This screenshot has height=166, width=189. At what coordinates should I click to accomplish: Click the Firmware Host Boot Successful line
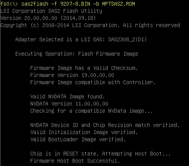(x=75, y=161)
